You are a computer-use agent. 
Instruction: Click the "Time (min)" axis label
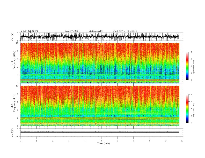(x=104, y=143)
